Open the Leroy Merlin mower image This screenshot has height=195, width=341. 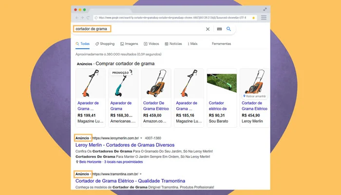coord(255,81)
